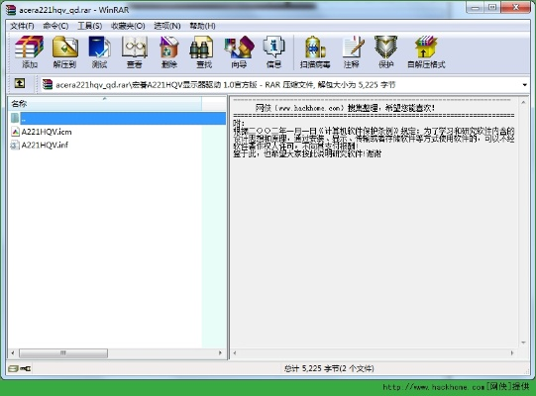This screenshot has width=536, height=396.
Task: Go up one folder level
Action: [20, 83]
